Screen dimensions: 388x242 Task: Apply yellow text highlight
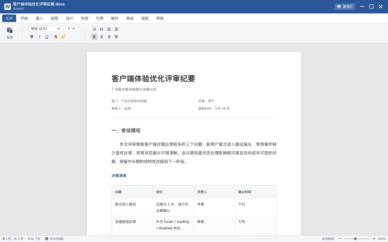[x=63, y=37]
